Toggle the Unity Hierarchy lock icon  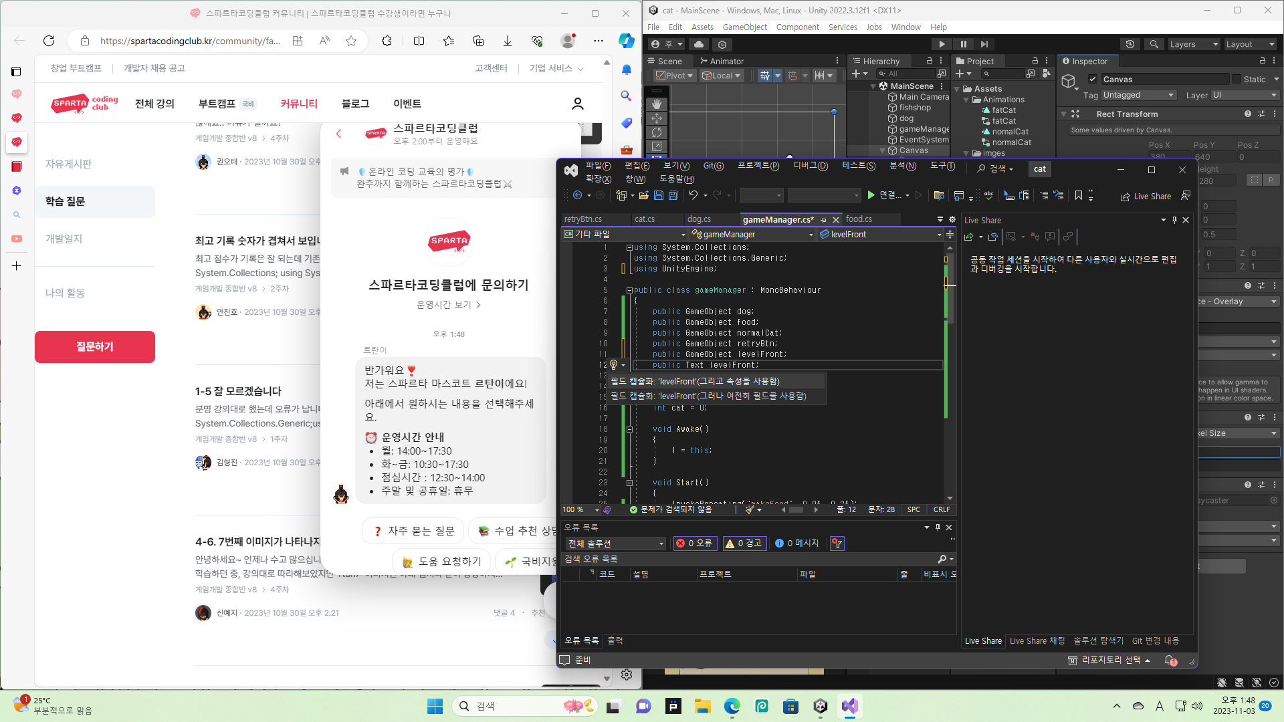pyautogui.click(x=930, y=61)
